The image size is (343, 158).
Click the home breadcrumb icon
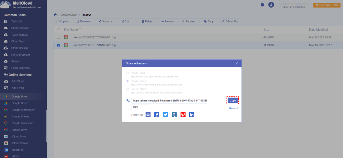[55, 15]
